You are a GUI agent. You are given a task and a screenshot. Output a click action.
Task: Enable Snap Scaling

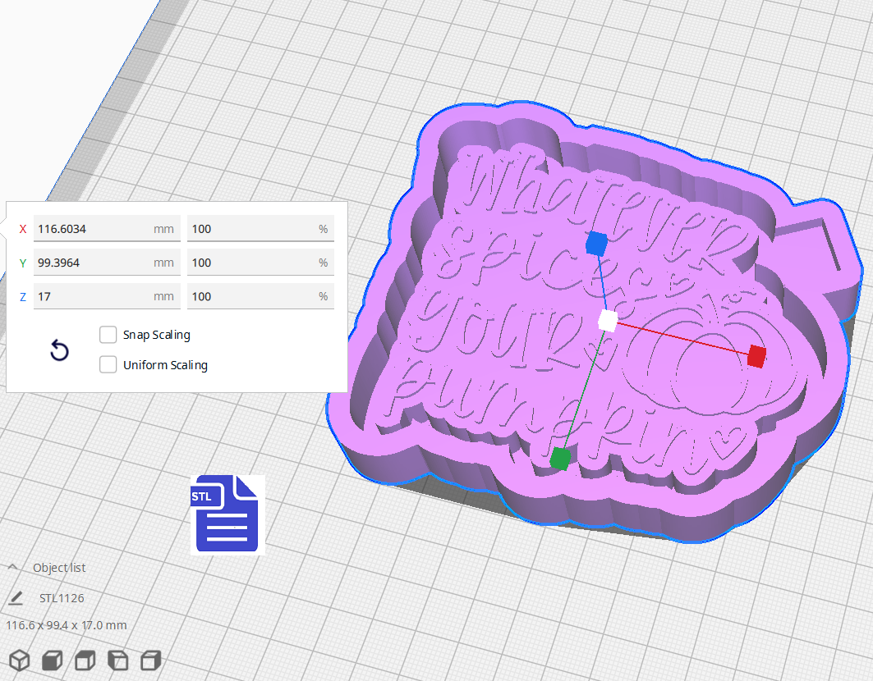pos(108,335)
